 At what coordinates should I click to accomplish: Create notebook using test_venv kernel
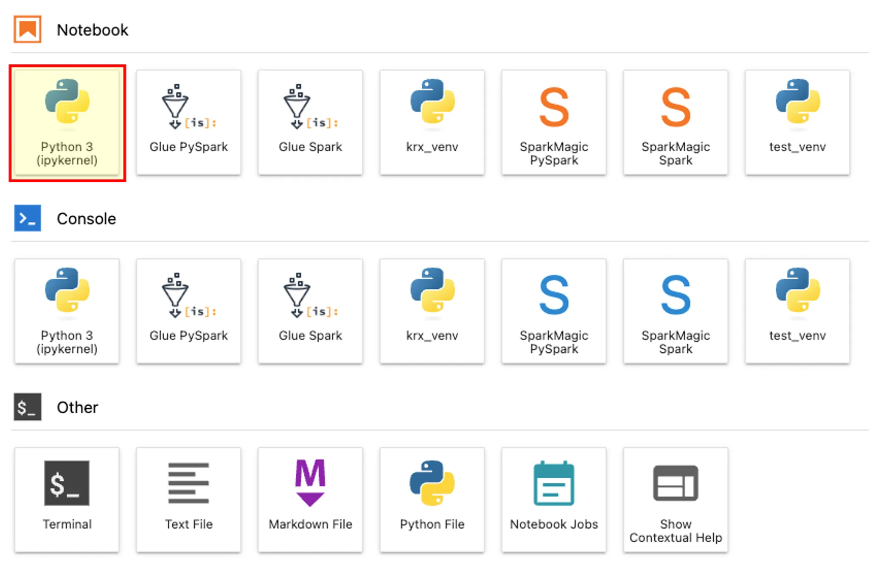coord(797,123)
